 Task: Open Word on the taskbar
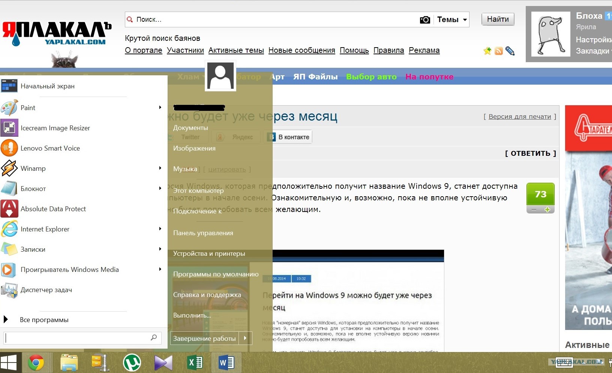[x=226, y=363]
